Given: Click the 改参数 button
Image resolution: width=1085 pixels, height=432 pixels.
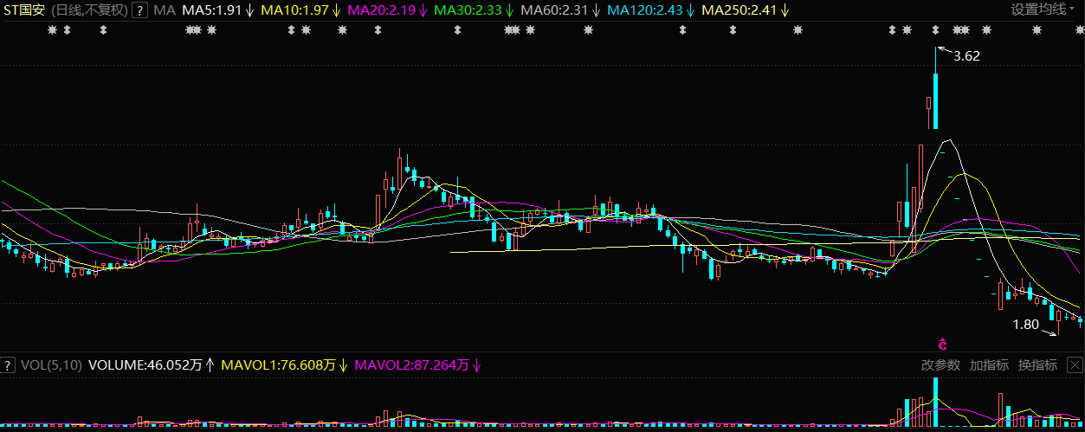Looking at the screenshot, I should tap(940, 365).
